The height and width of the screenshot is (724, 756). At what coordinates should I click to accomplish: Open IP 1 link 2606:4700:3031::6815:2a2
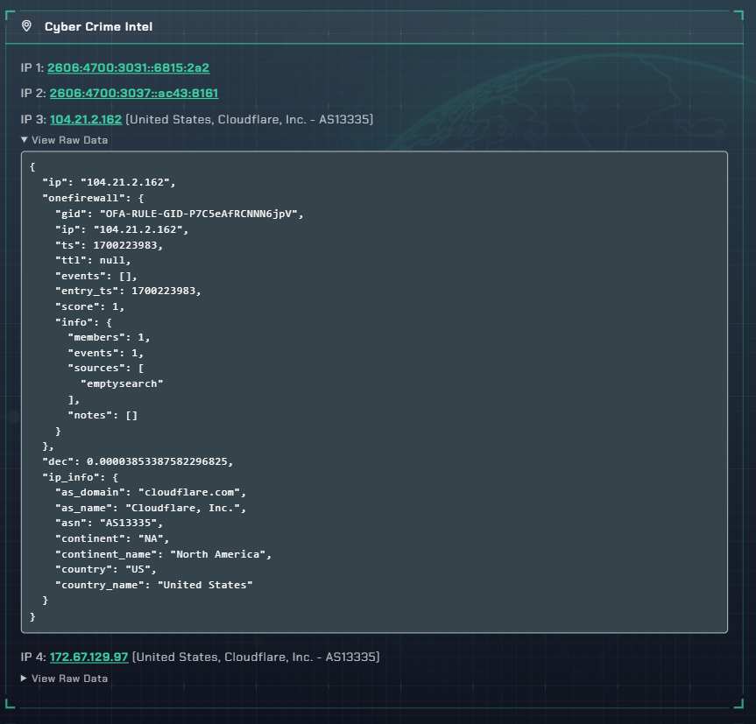128,67
